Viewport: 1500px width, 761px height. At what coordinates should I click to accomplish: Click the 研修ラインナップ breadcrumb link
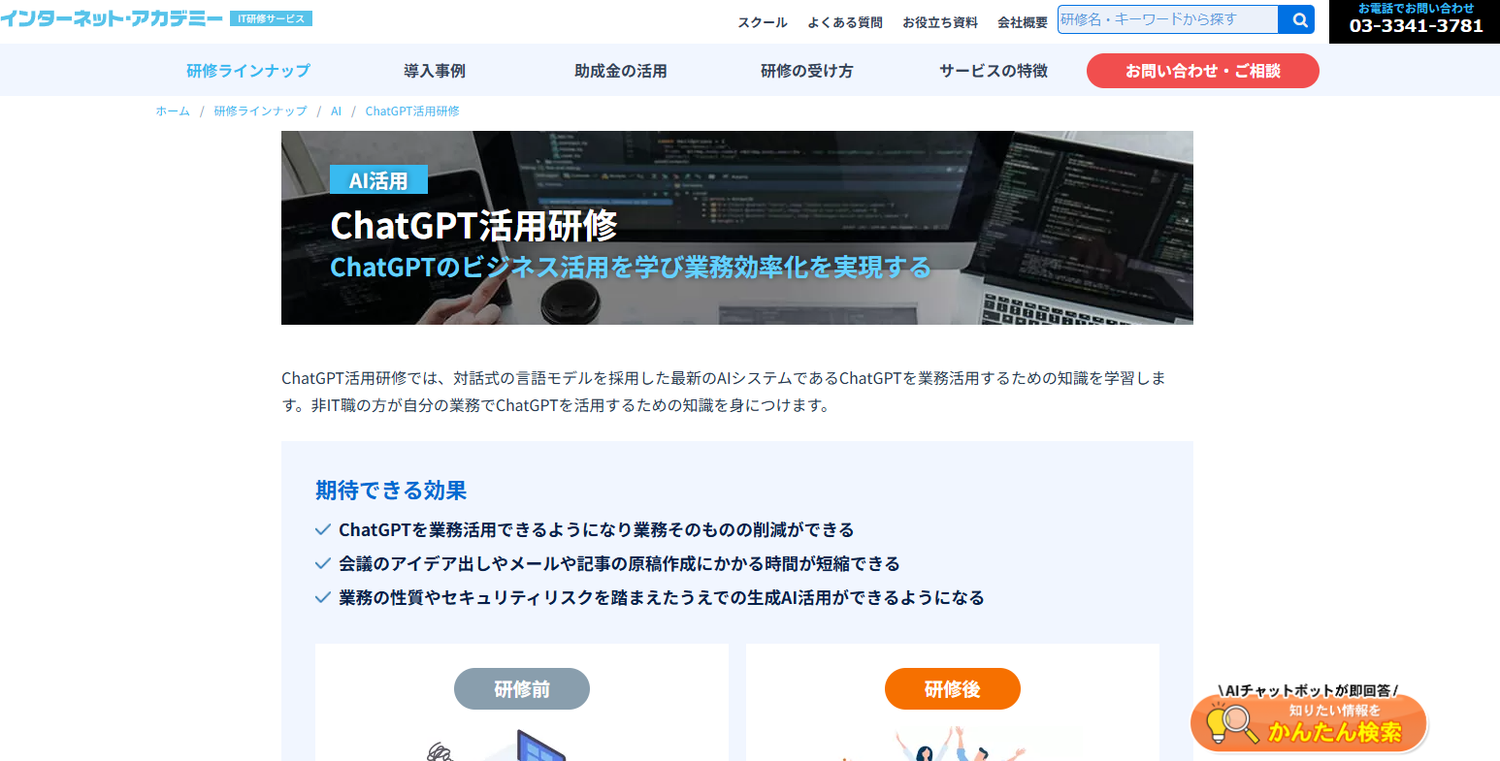point(260,111)
